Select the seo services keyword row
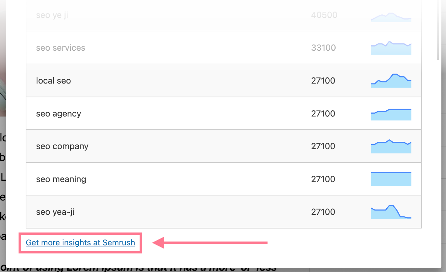446x272 pixels. [x=224, y=48]
